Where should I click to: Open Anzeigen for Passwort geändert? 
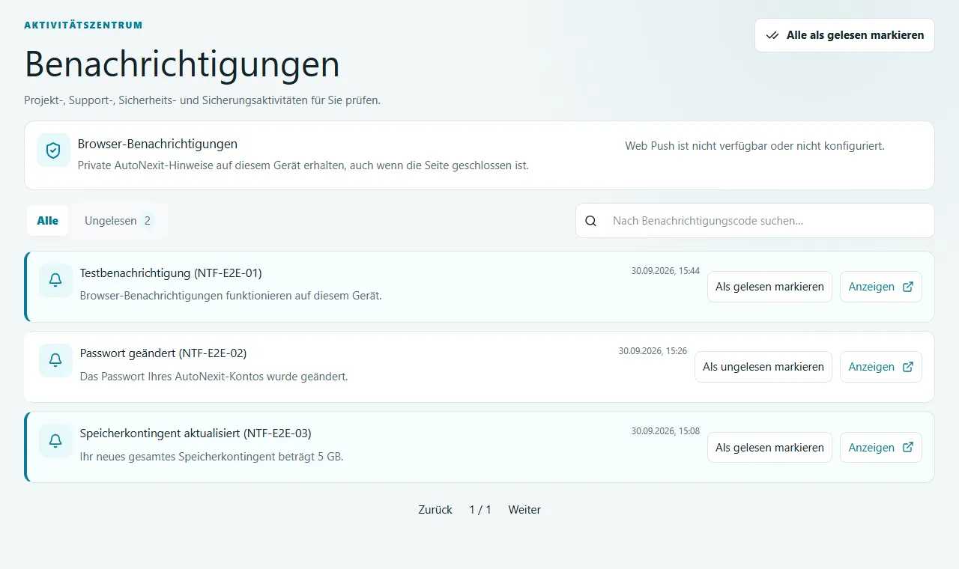[x=881, y=367]
